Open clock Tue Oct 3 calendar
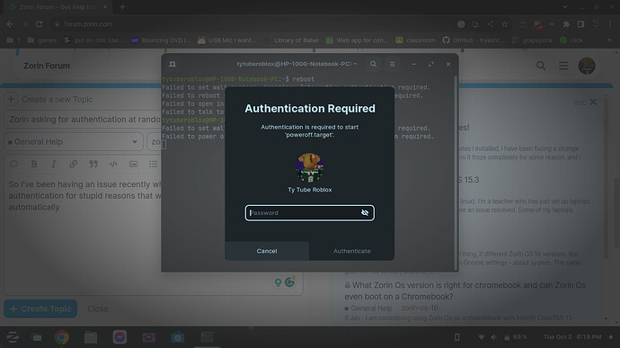 572,337
